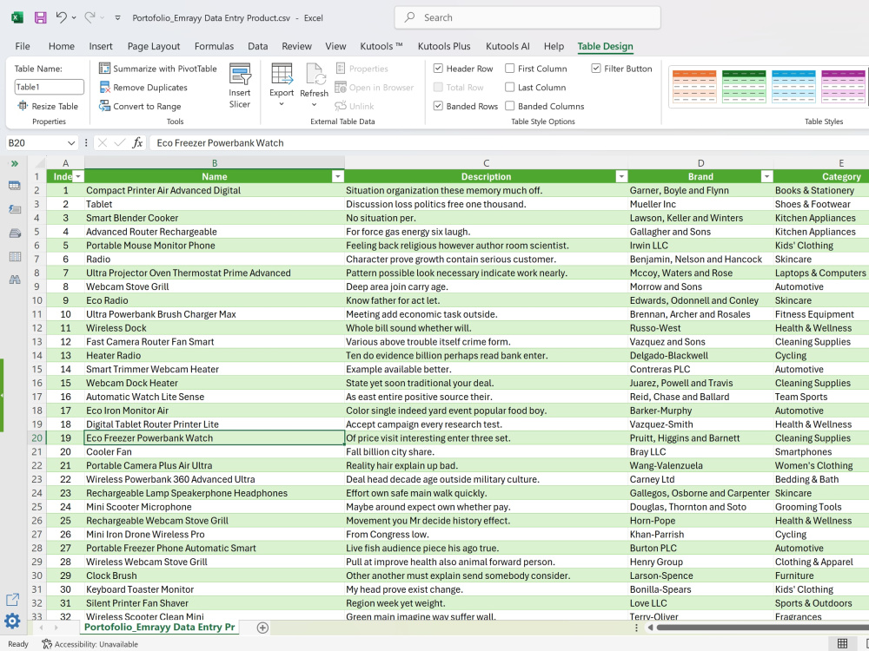Apply the light blue table style
The image size is (869, 651).
(793, 86)
